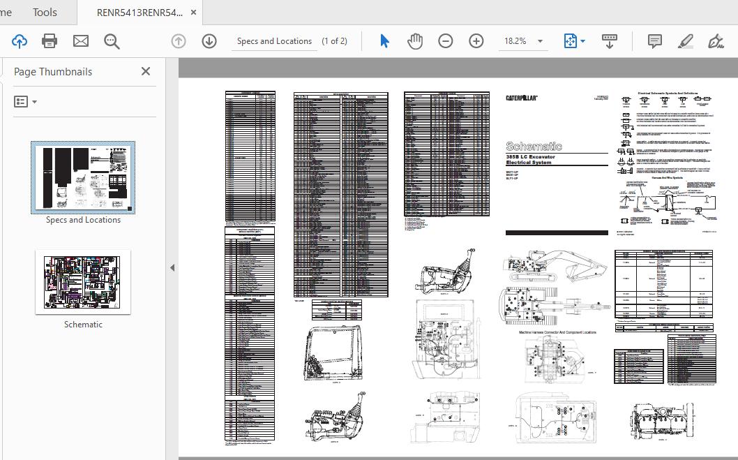
Task: Collapse the navigation pane arrow
Action: pos(172,268)
